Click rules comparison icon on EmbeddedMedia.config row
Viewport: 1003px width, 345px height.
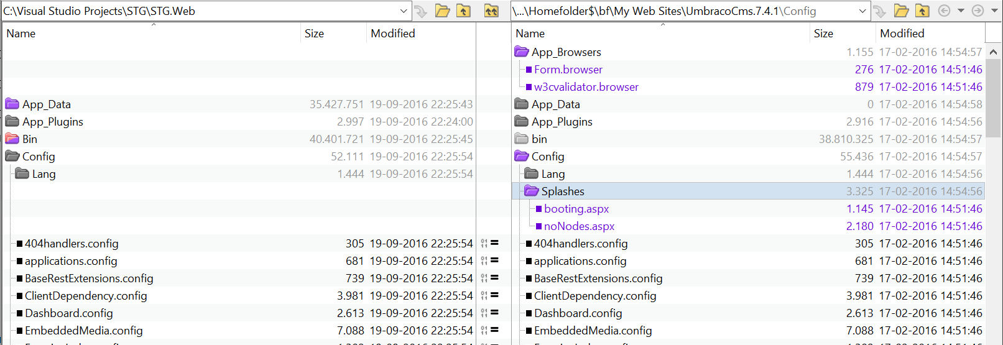(484, 330)
